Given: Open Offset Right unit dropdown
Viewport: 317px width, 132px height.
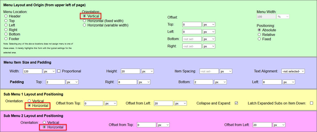Looking at the screenshot, I should coord(209,46).
